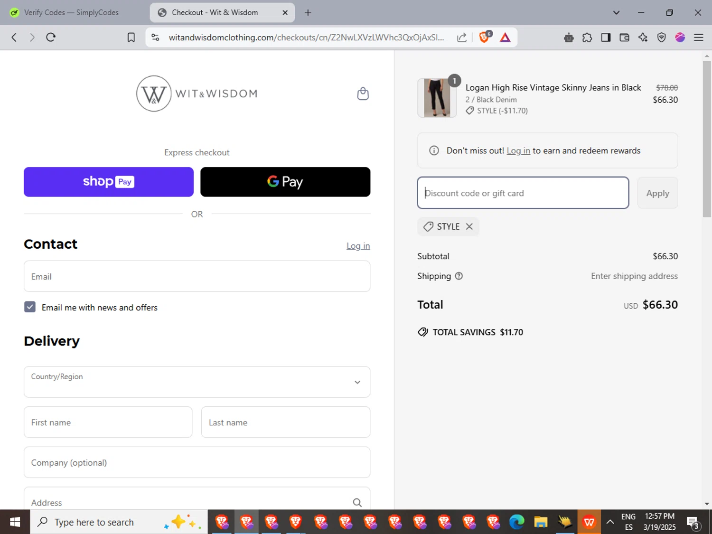Click the total price $66.30
The image size is (712, 534).
(x=660, y=305)
